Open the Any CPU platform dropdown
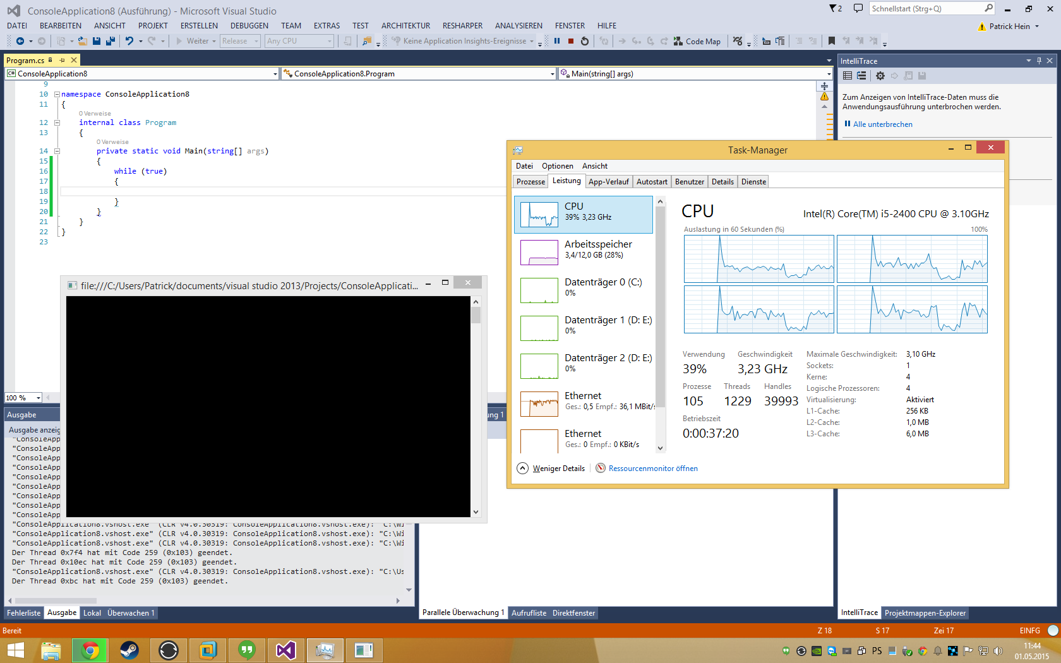Viewport: 1061px width, 663px height. point(299,41)
